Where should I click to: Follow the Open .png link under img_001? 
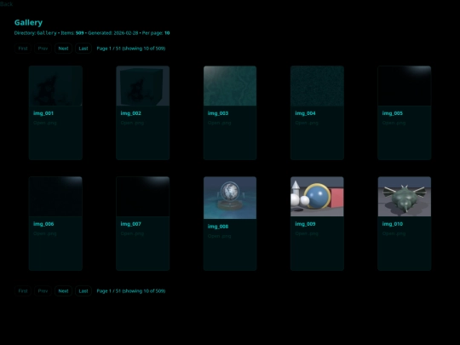[45, 123]
